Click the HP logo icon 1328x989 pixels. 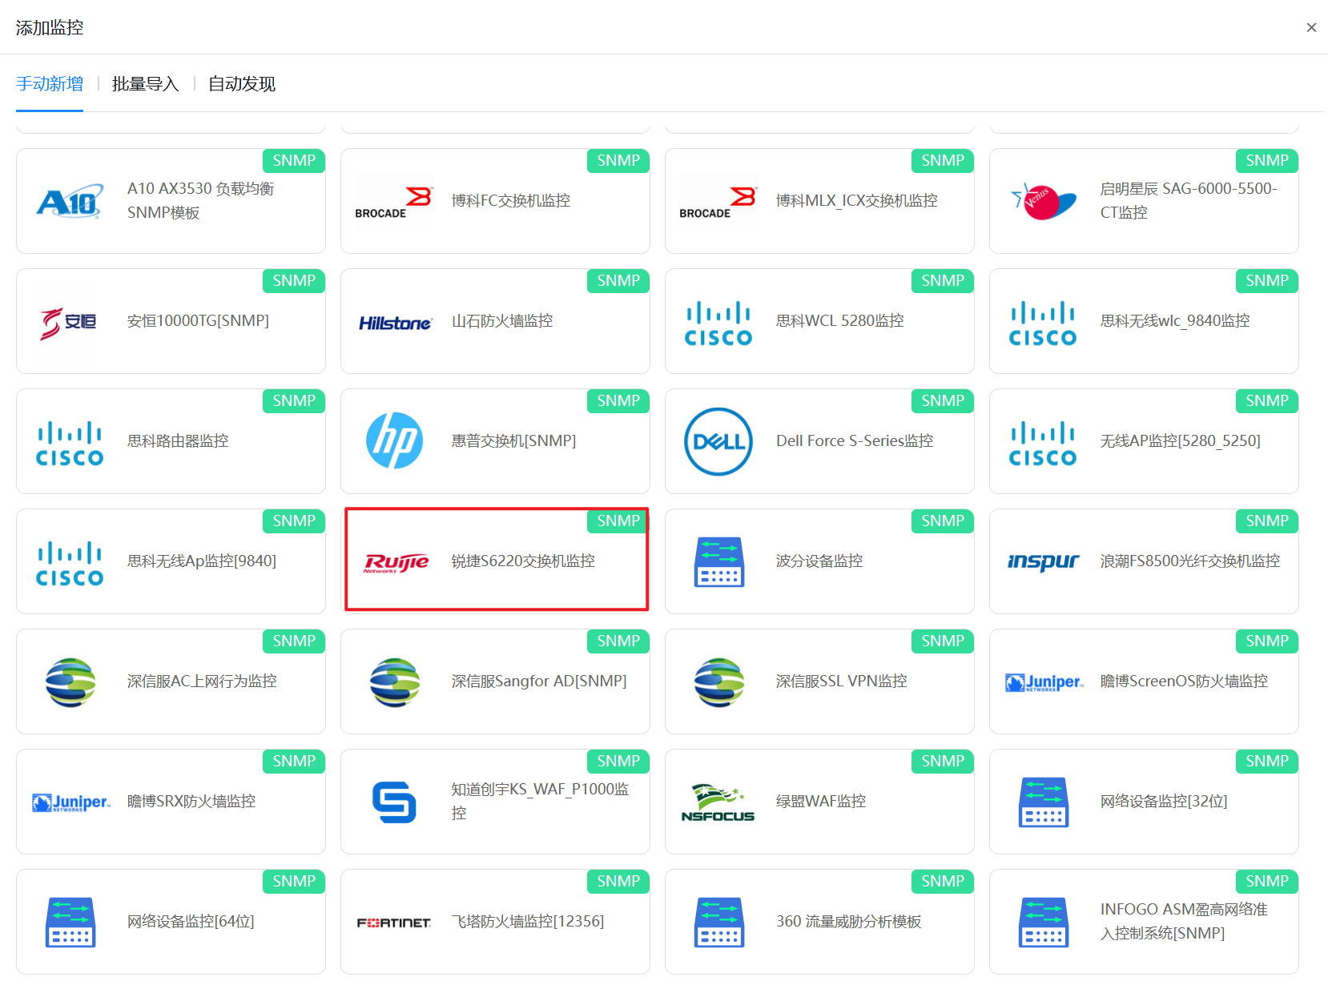point(395,441)
